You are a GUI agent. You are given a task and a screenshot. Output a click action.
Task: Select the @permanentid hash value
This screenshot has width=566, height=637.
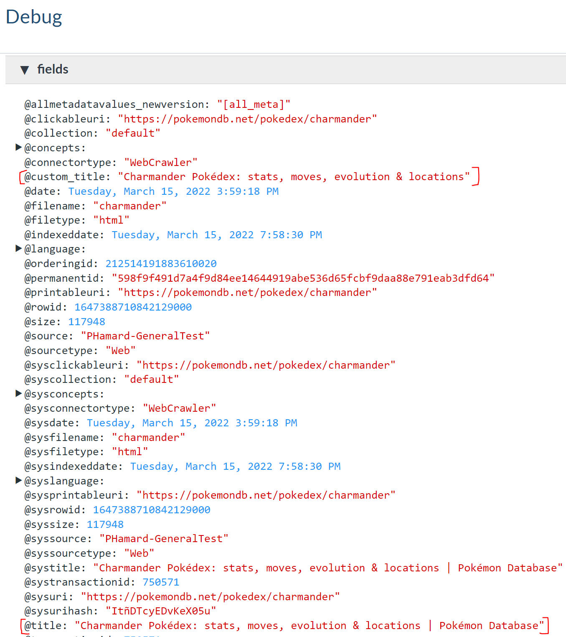pos(303,278)
